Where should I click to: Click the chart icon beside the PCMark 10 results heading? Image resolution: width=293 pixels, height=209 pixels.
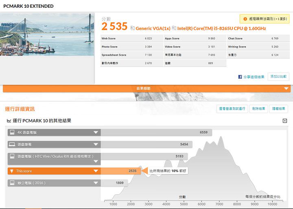coord(9,121)
